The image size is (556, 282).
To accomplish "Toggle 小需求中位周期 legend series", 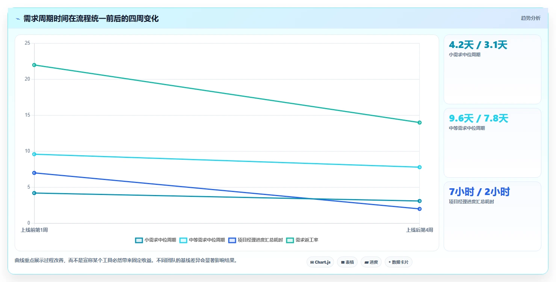I will point(156,240).
